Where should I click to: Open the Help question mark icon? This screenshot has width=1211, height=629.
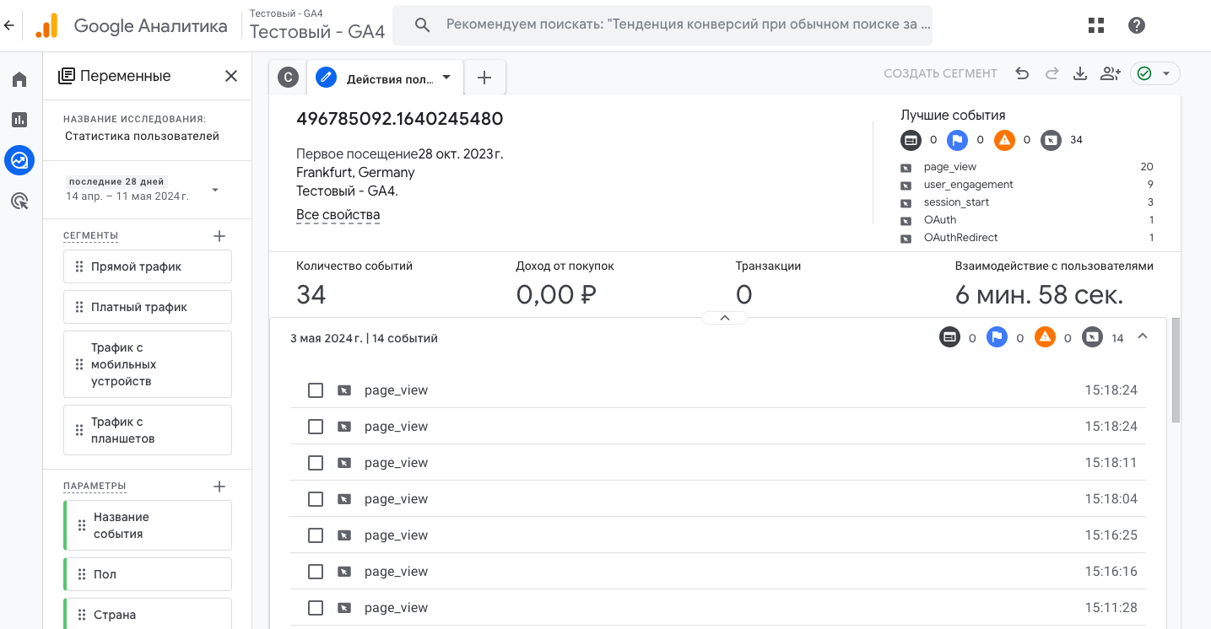[x=1137, y=25]
